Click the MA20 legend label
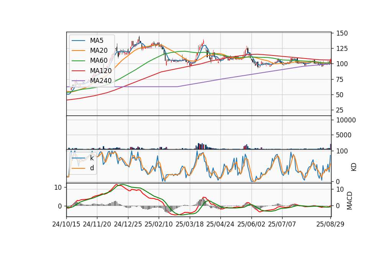This screenshot has width=368, height=264. [99, 51]
